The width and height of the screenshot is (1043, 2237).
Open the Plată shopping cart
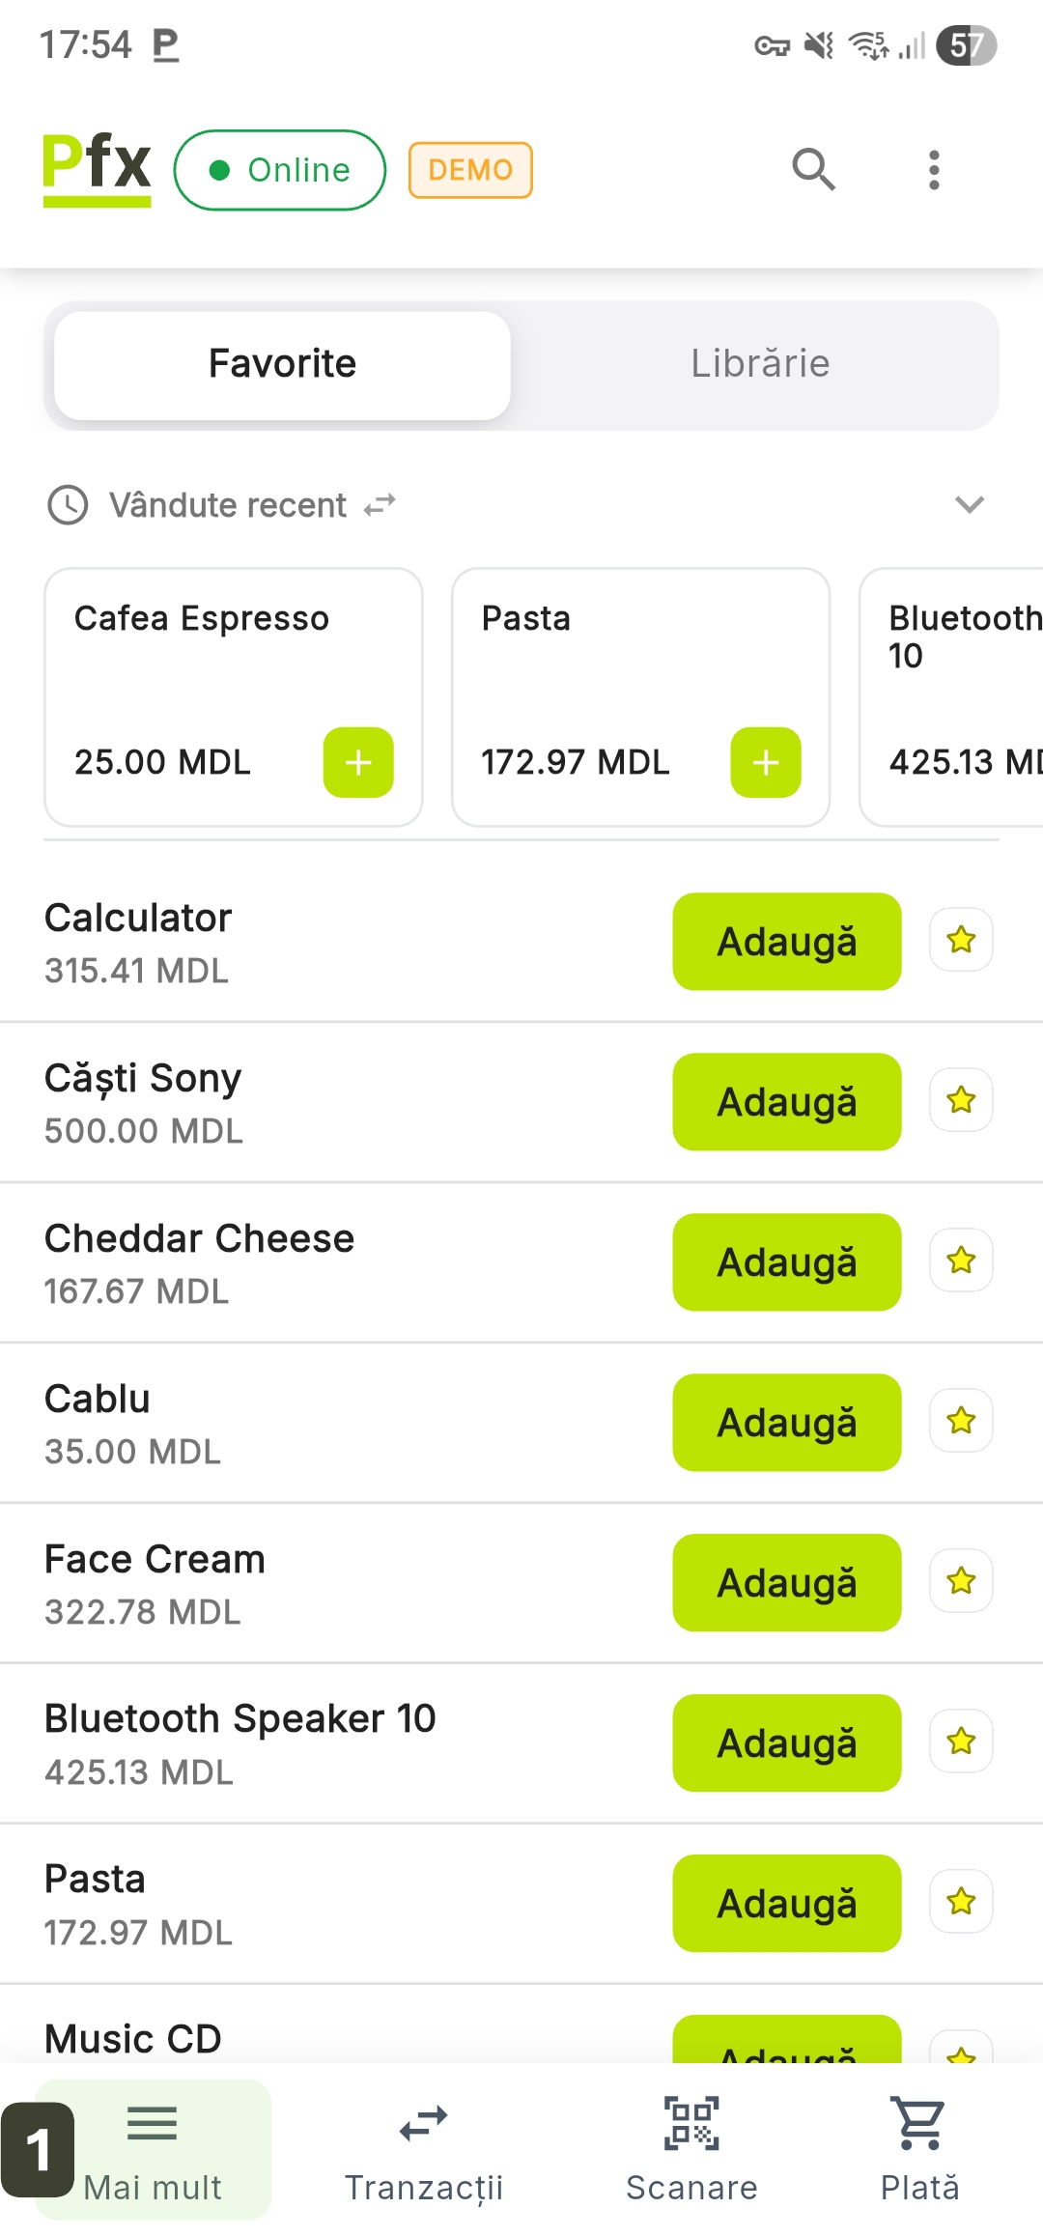(x=919, y=2148)
